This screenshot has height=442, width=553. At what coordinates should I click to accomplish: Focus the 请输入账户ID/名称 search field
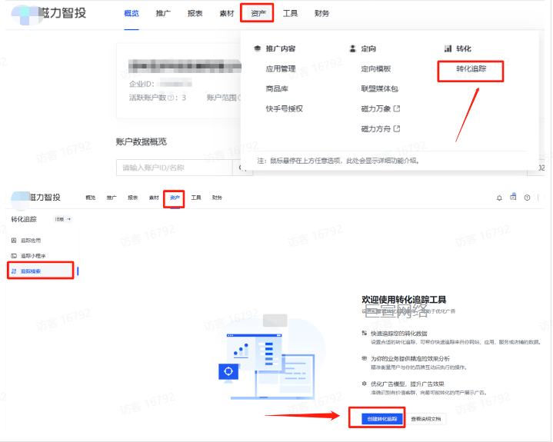[175, 168]
